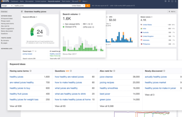Open keyword are naked juices healthy
The image size is (182, 117).
pos(22,83)
